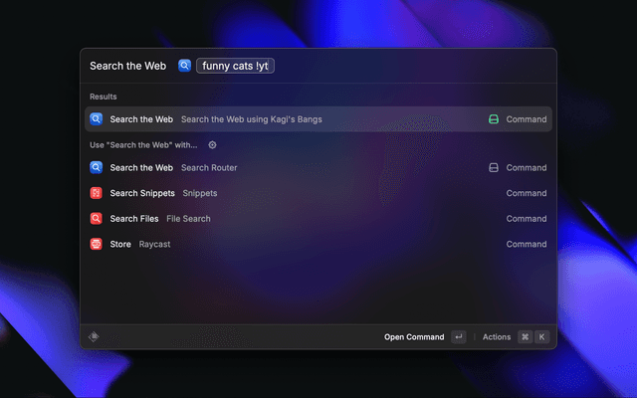This screenshot has width=637, height=398.
Task: Click the red Search Files icon
Action: 96,219
